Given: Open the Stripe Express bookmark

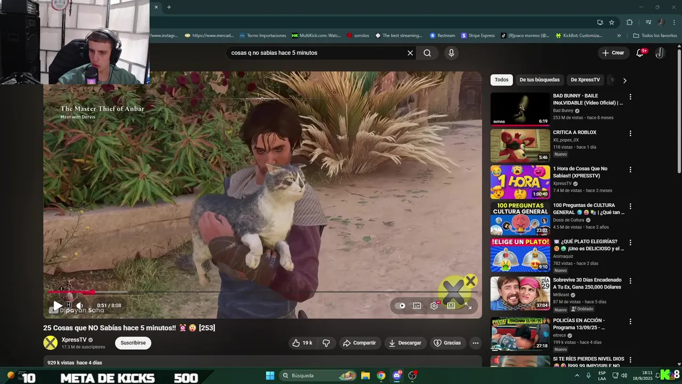Looking at the screenshot, I should pyautogui.click(x=478, y=36).
